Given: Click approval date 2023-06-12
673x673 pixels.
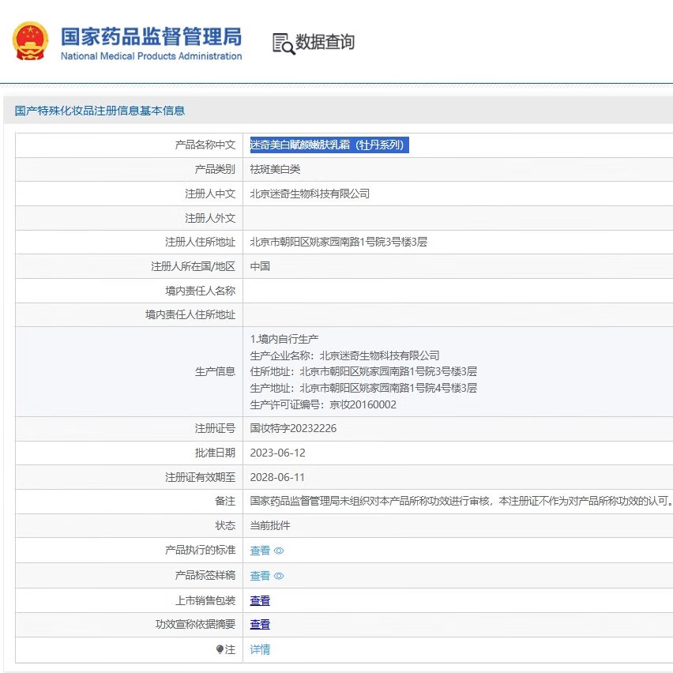Looking at the screenshot, I should [278, 453].
